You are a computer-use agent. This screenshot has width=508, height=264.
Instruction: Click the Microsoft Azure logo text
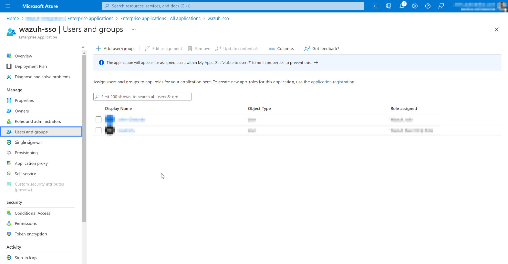click(x=40, y=6)
